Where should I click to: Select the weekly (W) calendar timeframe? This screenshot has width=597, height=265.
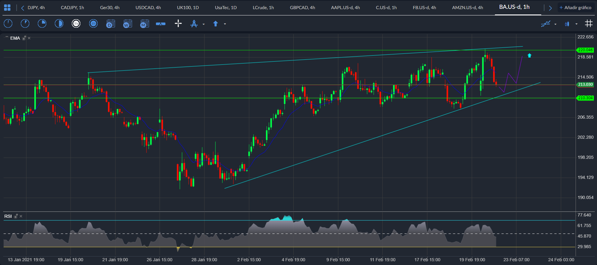(127, 24)
